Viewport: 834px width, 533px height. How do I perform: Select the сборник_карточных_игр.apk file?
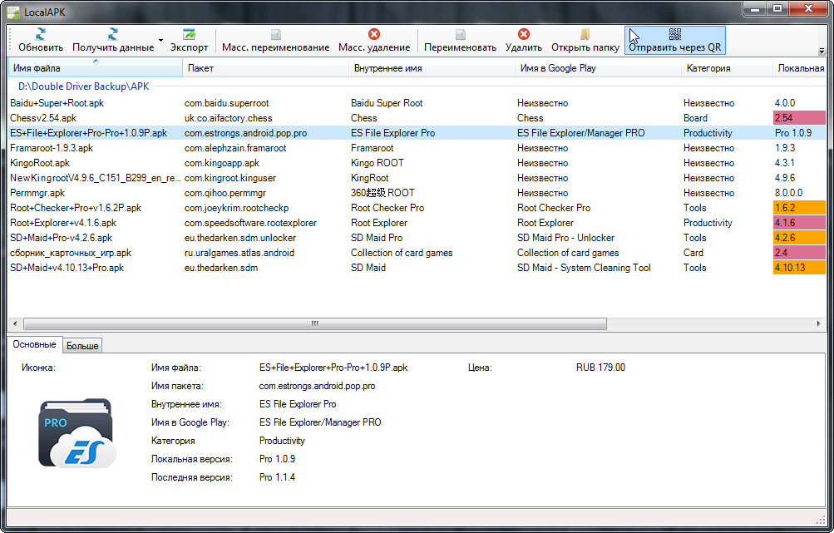[x=71, y=253]
